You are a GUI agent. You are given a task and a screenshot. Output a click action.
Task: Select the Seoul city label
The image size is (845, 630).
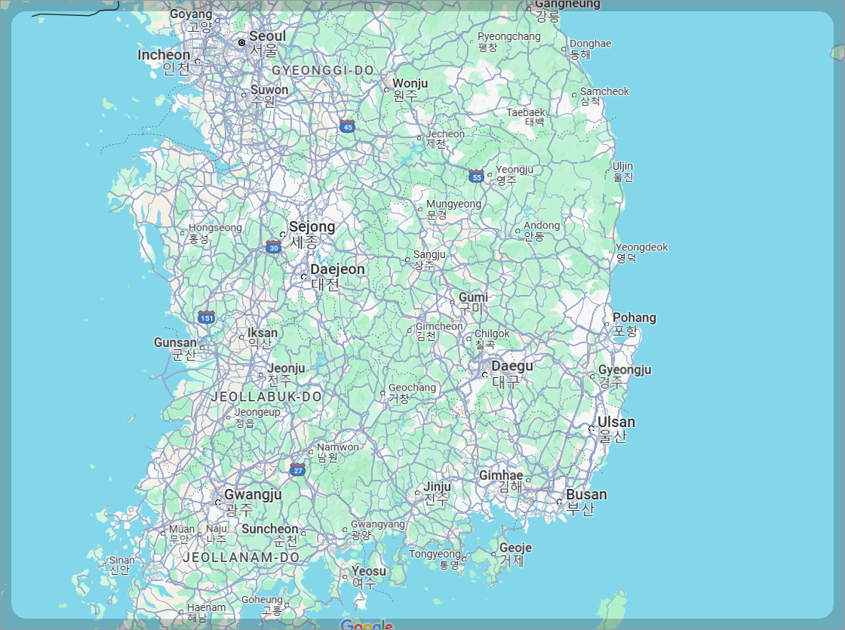click(267, 35)
